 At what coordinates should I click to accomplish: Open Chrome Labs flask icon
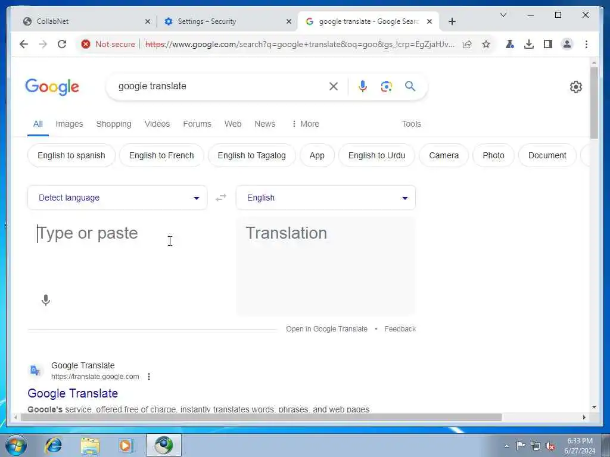(x=510, y=44)
